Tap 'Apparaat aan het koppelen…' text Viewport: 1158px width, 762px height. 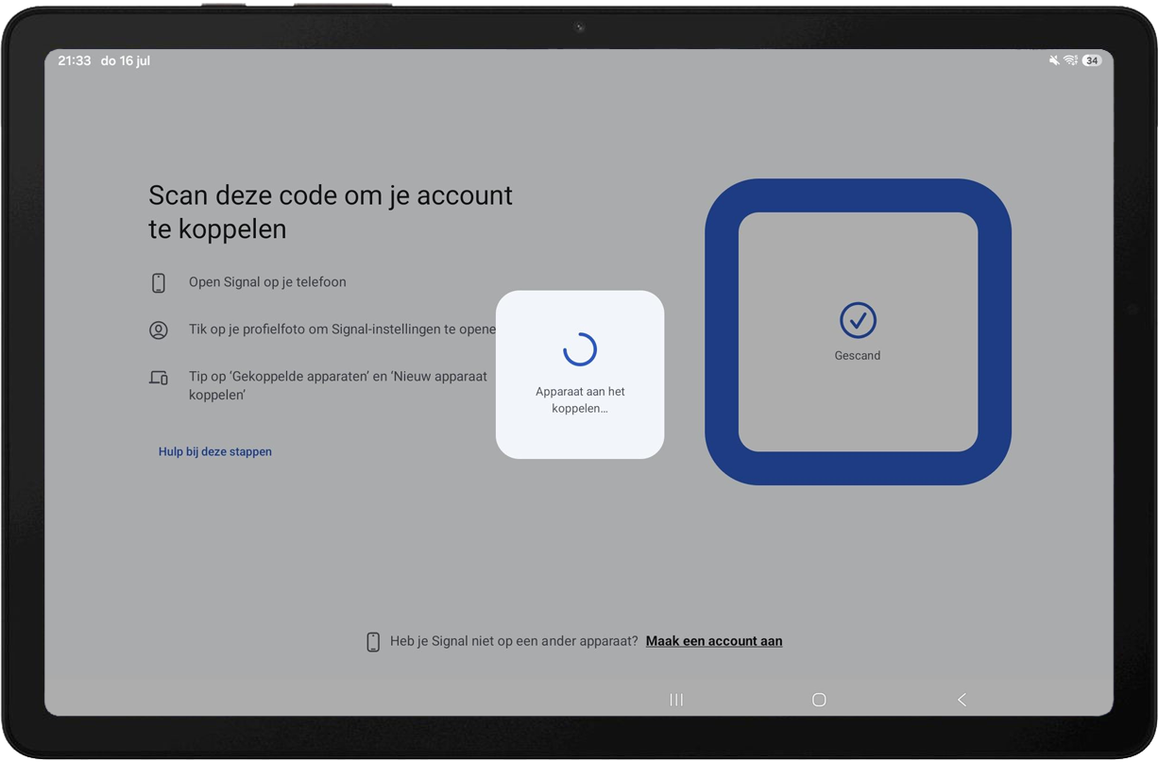pos(580,399)
